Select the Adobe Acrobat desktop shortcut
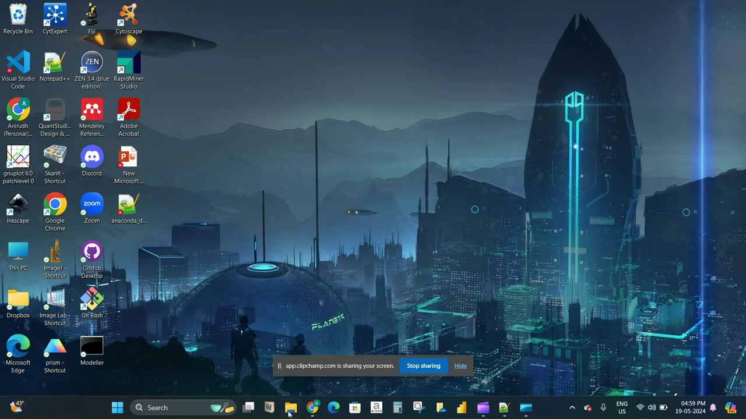The width and height of the screenshot is (746, 419). 129,118
